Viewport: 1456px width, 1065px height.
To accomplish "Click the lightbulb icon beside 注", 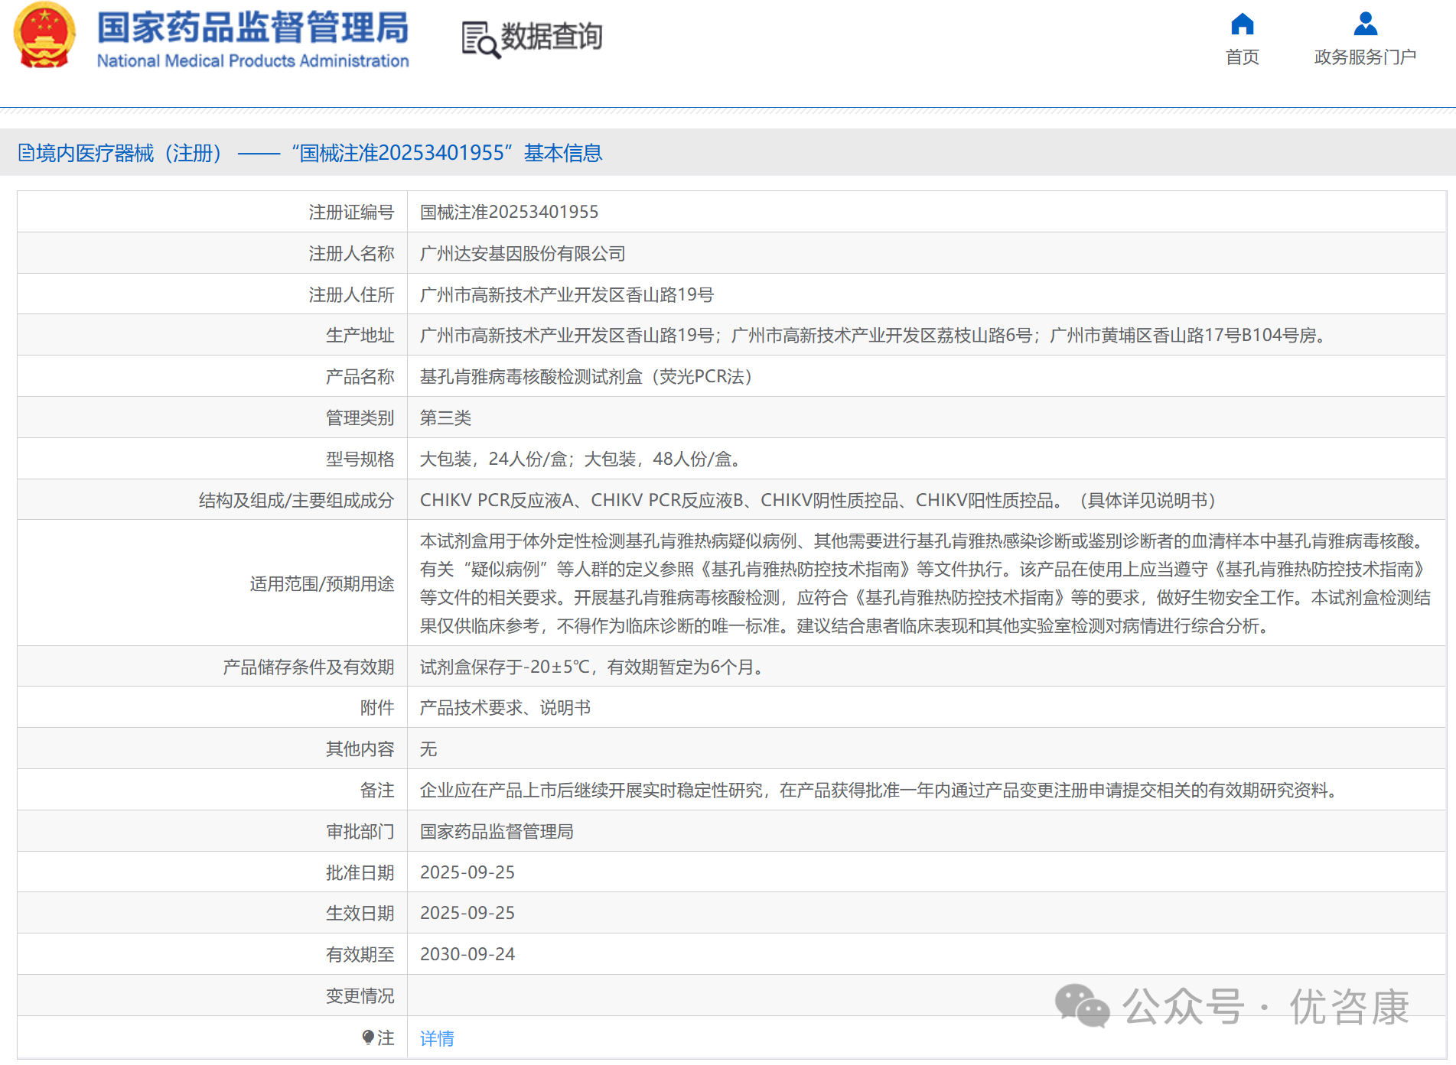I will coord(368,1037).
